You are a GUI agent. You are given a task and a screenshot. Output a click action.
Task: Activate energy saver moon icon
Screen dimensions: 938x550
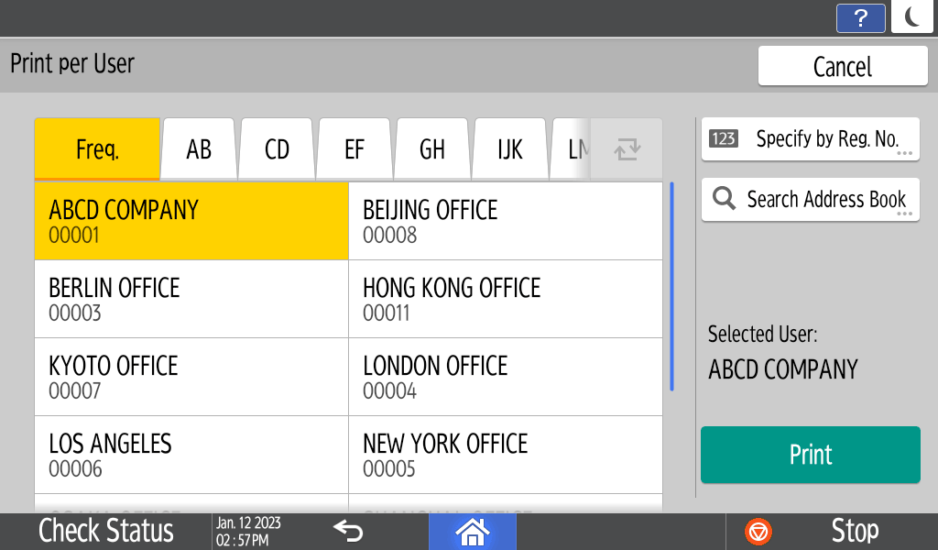(911, 17)
